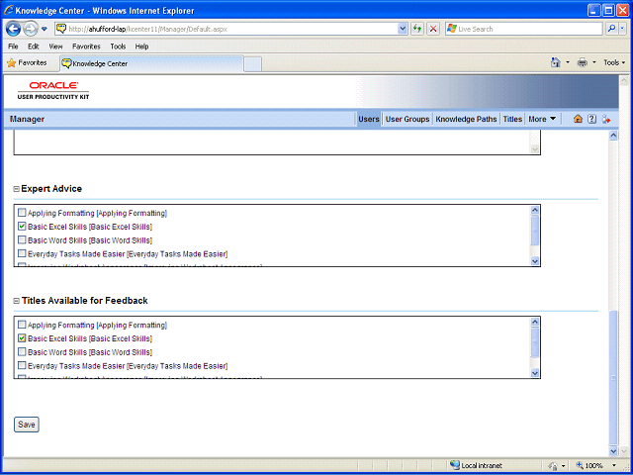
Task: Open search provider dropdown arrow
Action: tap(622, 29)
